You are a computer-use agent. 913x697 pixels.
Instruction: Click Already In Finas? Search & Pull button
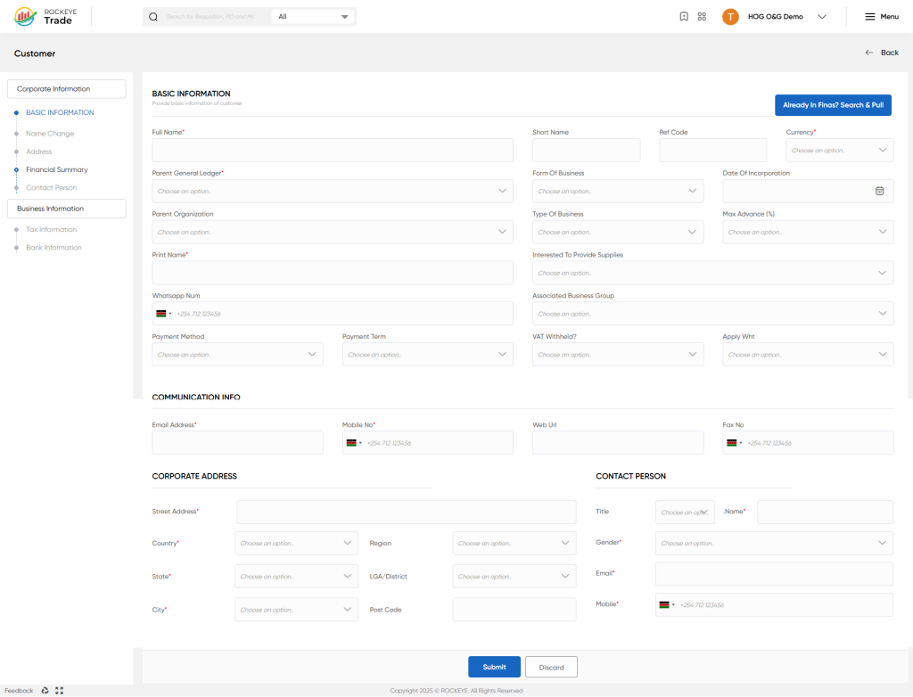click(833, 105)
